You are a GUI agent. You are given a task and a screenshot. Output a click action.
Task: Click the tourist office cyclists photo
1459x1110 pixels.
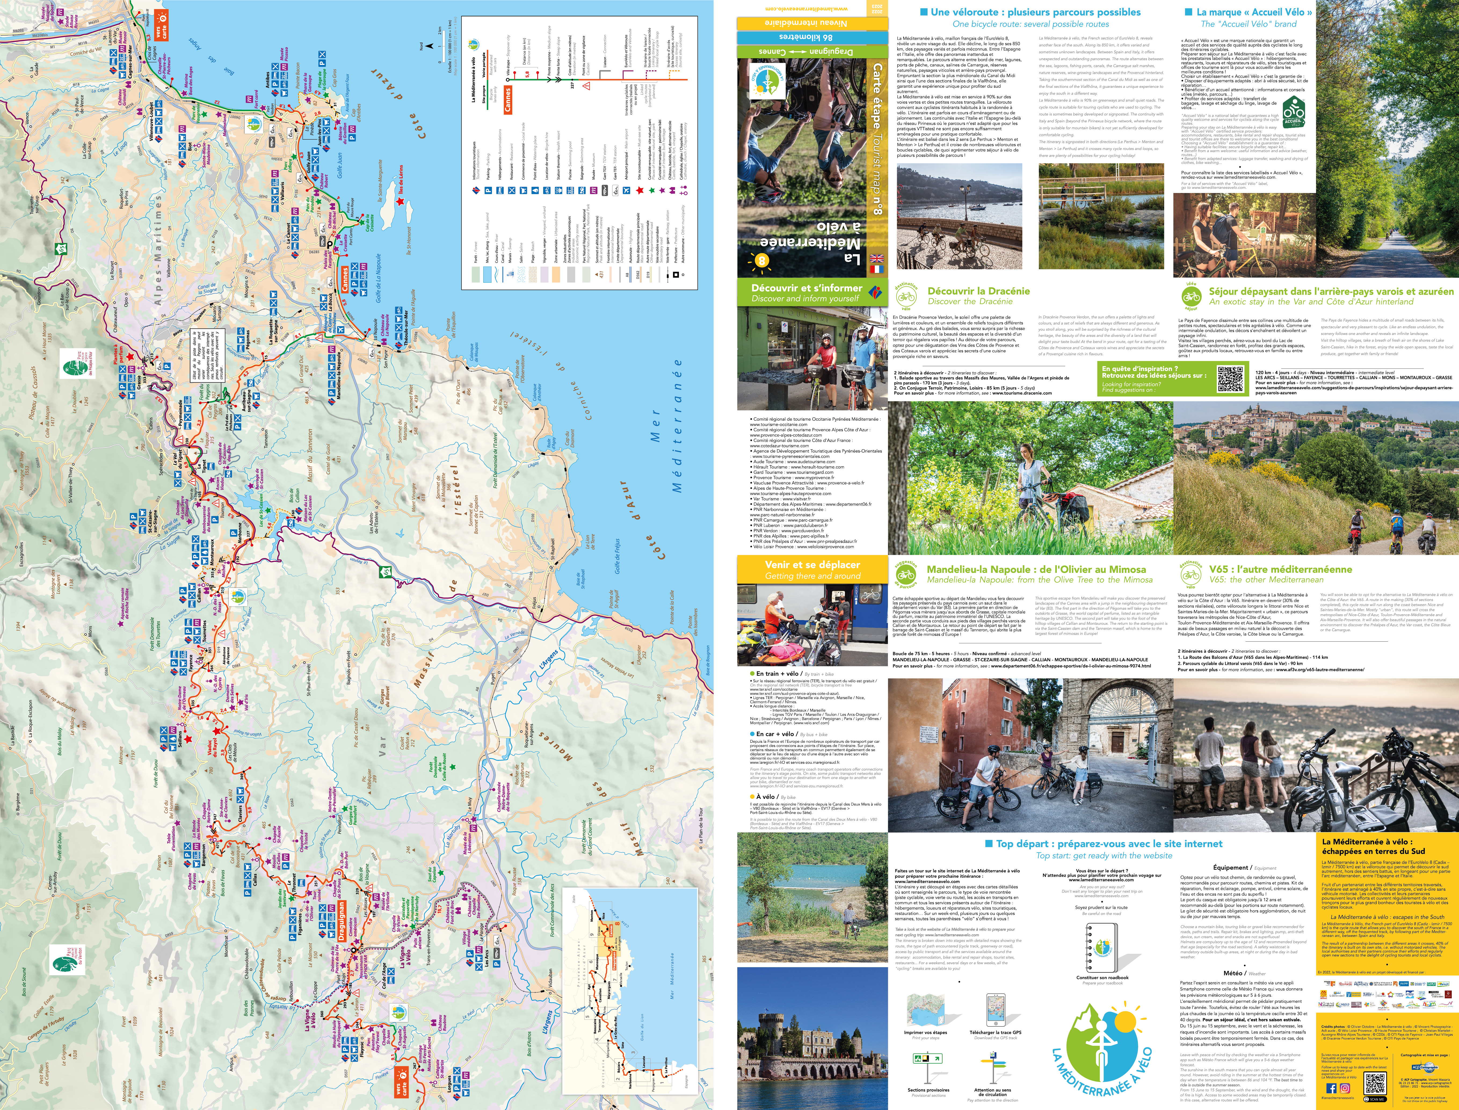(813, 359)
